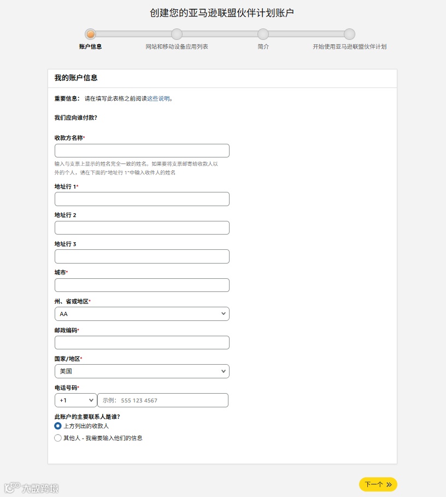Click the yellow 下一个 button
This screenshot has width=446, height=497.
(x=378, y=484)
